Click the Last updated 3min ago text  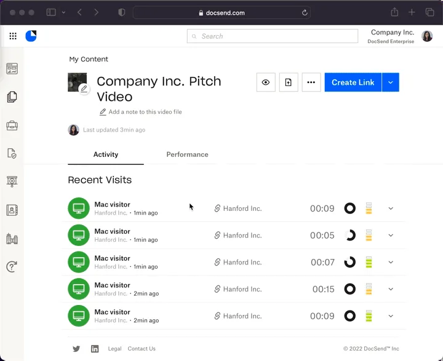pyautogui.click(x=114, y=130)
